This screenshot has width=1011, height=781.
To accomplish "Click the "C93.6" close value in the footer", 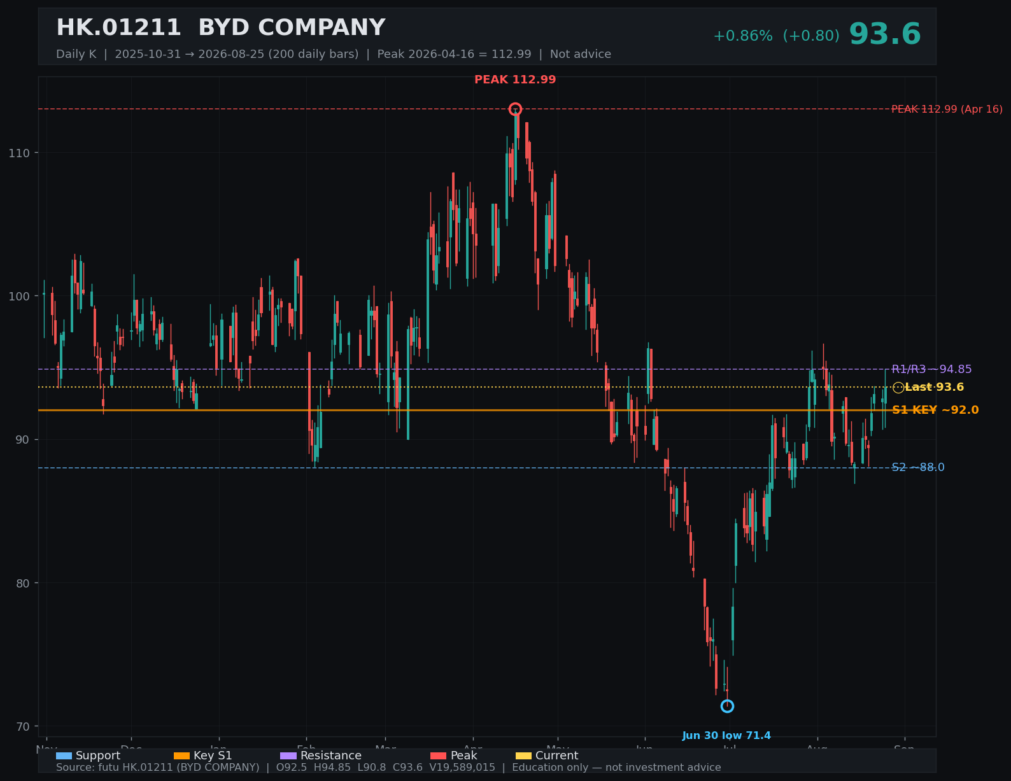I will click(x=407, y=768).
